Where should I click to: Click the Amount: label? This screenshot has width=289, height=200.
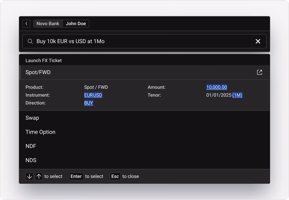[157, 87]
